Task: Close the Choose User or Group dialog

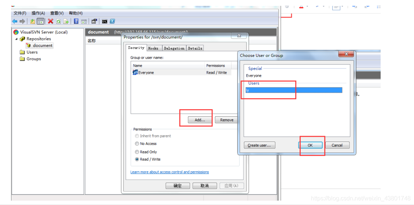Action: (x=346, y=54)
